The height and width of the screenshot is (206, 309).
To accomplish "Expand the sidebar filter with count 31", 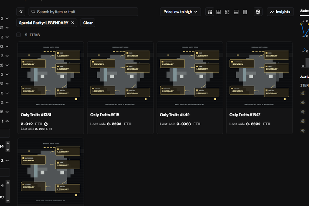I will (7, 84).
